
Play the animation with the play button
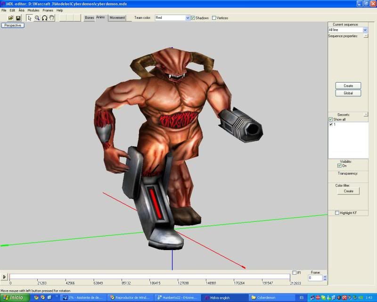(4, 277)
